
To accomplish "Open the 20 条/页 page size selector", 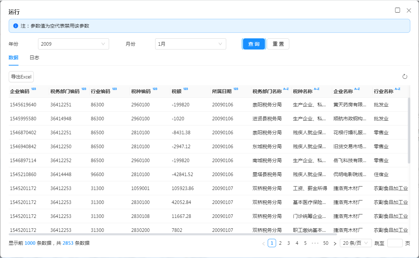I will pos(356,243).
